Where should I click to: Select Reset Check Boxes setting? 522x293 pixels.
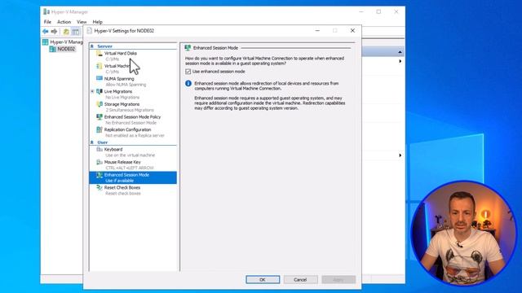tap(122, 188)
